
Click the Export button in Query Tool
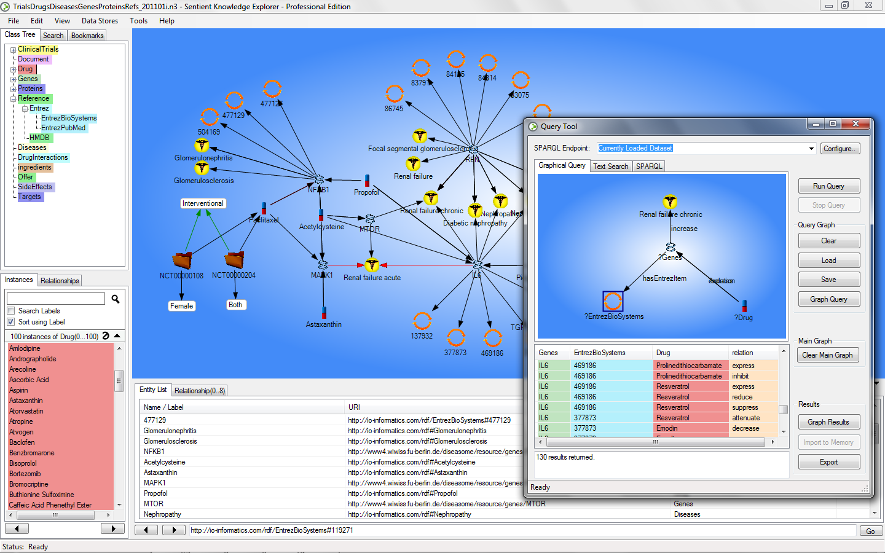[x=828, y=462]
